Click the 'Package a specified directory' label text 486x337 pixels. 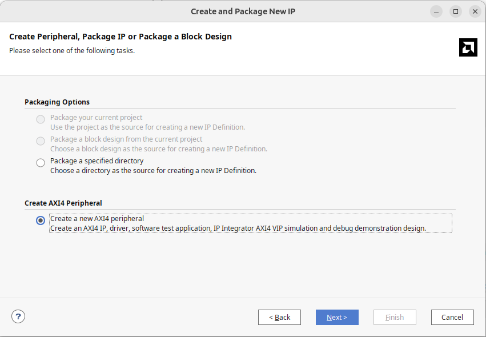pos(97,161)
